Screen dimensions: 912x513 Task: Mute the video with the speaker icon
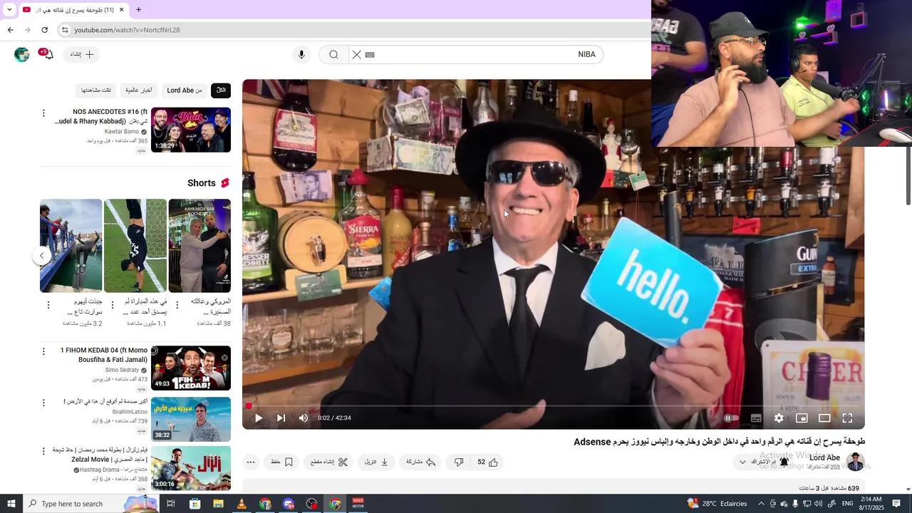click(304, 418)
